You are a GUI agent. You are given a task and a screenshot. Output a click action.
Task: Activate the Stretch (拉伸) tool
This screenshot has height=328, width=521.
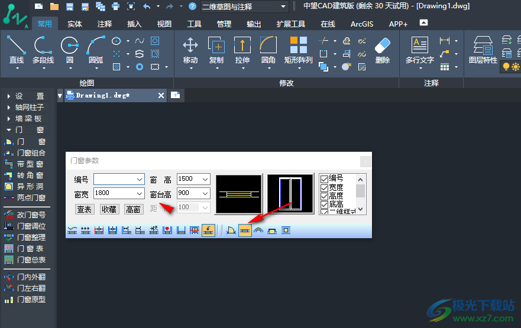(242, 50)
